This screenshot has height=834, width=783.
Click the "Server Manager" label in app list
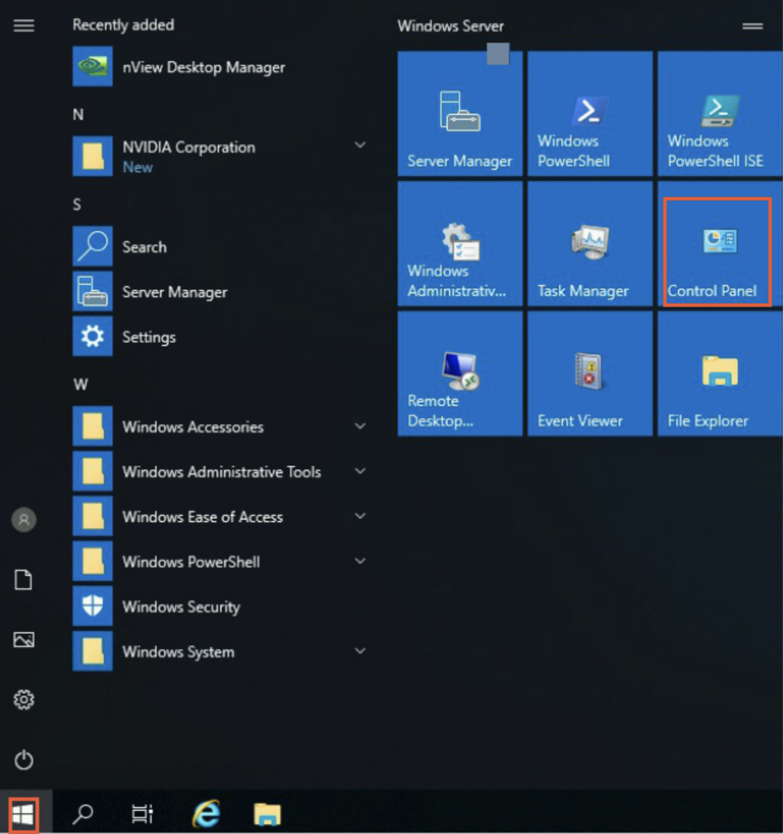[175, 292]
